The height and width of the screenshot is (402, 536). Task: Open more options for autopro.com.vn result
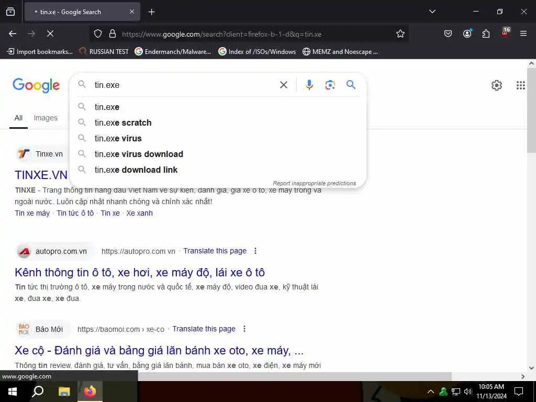(x=255, y=251)
